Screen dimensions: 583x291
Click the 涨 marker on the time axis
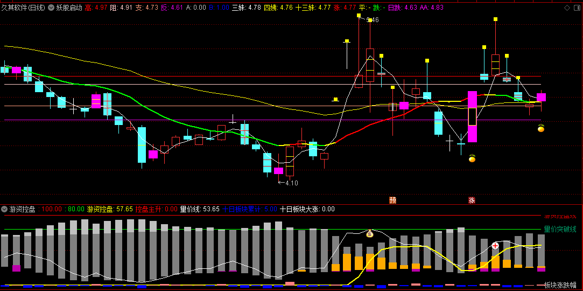[x=472, y=200]
